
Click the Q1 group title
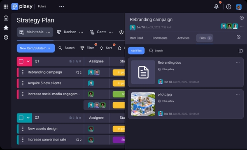coord(37,61)
